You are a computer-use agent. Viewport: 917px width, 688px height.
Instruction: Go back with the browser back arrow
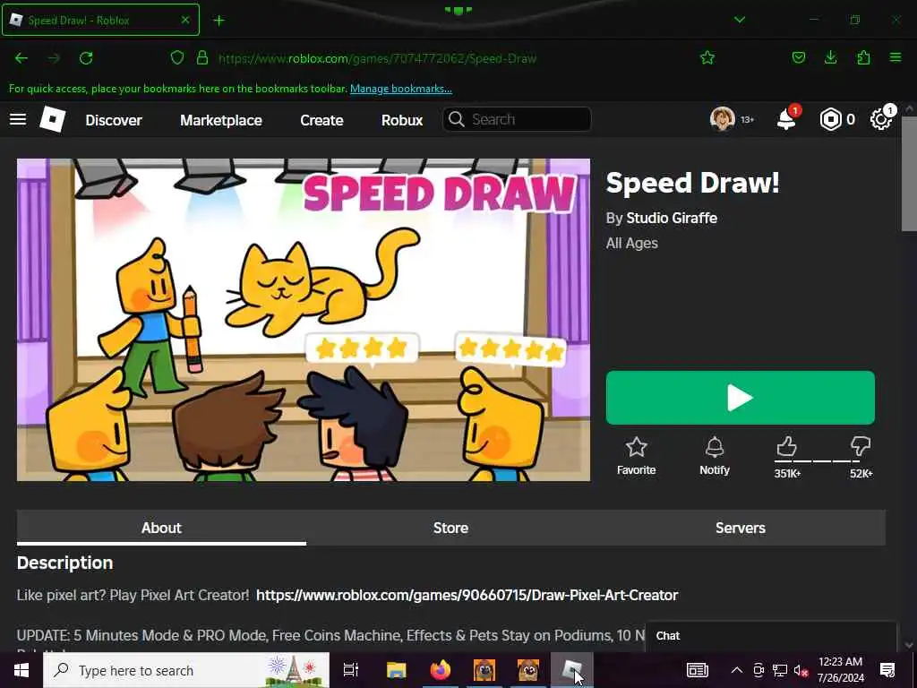click(21, 58)
